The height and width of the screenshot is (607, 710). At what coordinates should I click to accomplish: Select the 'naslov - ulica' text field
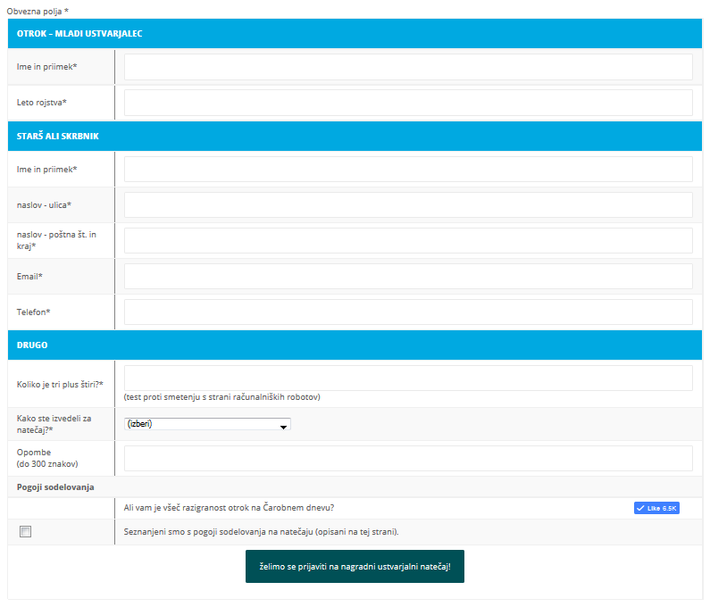pyautogui.click(x=408, y=205)
